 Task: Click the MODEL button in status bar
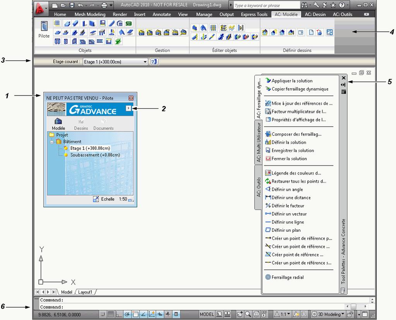click(x=207, y=314)
